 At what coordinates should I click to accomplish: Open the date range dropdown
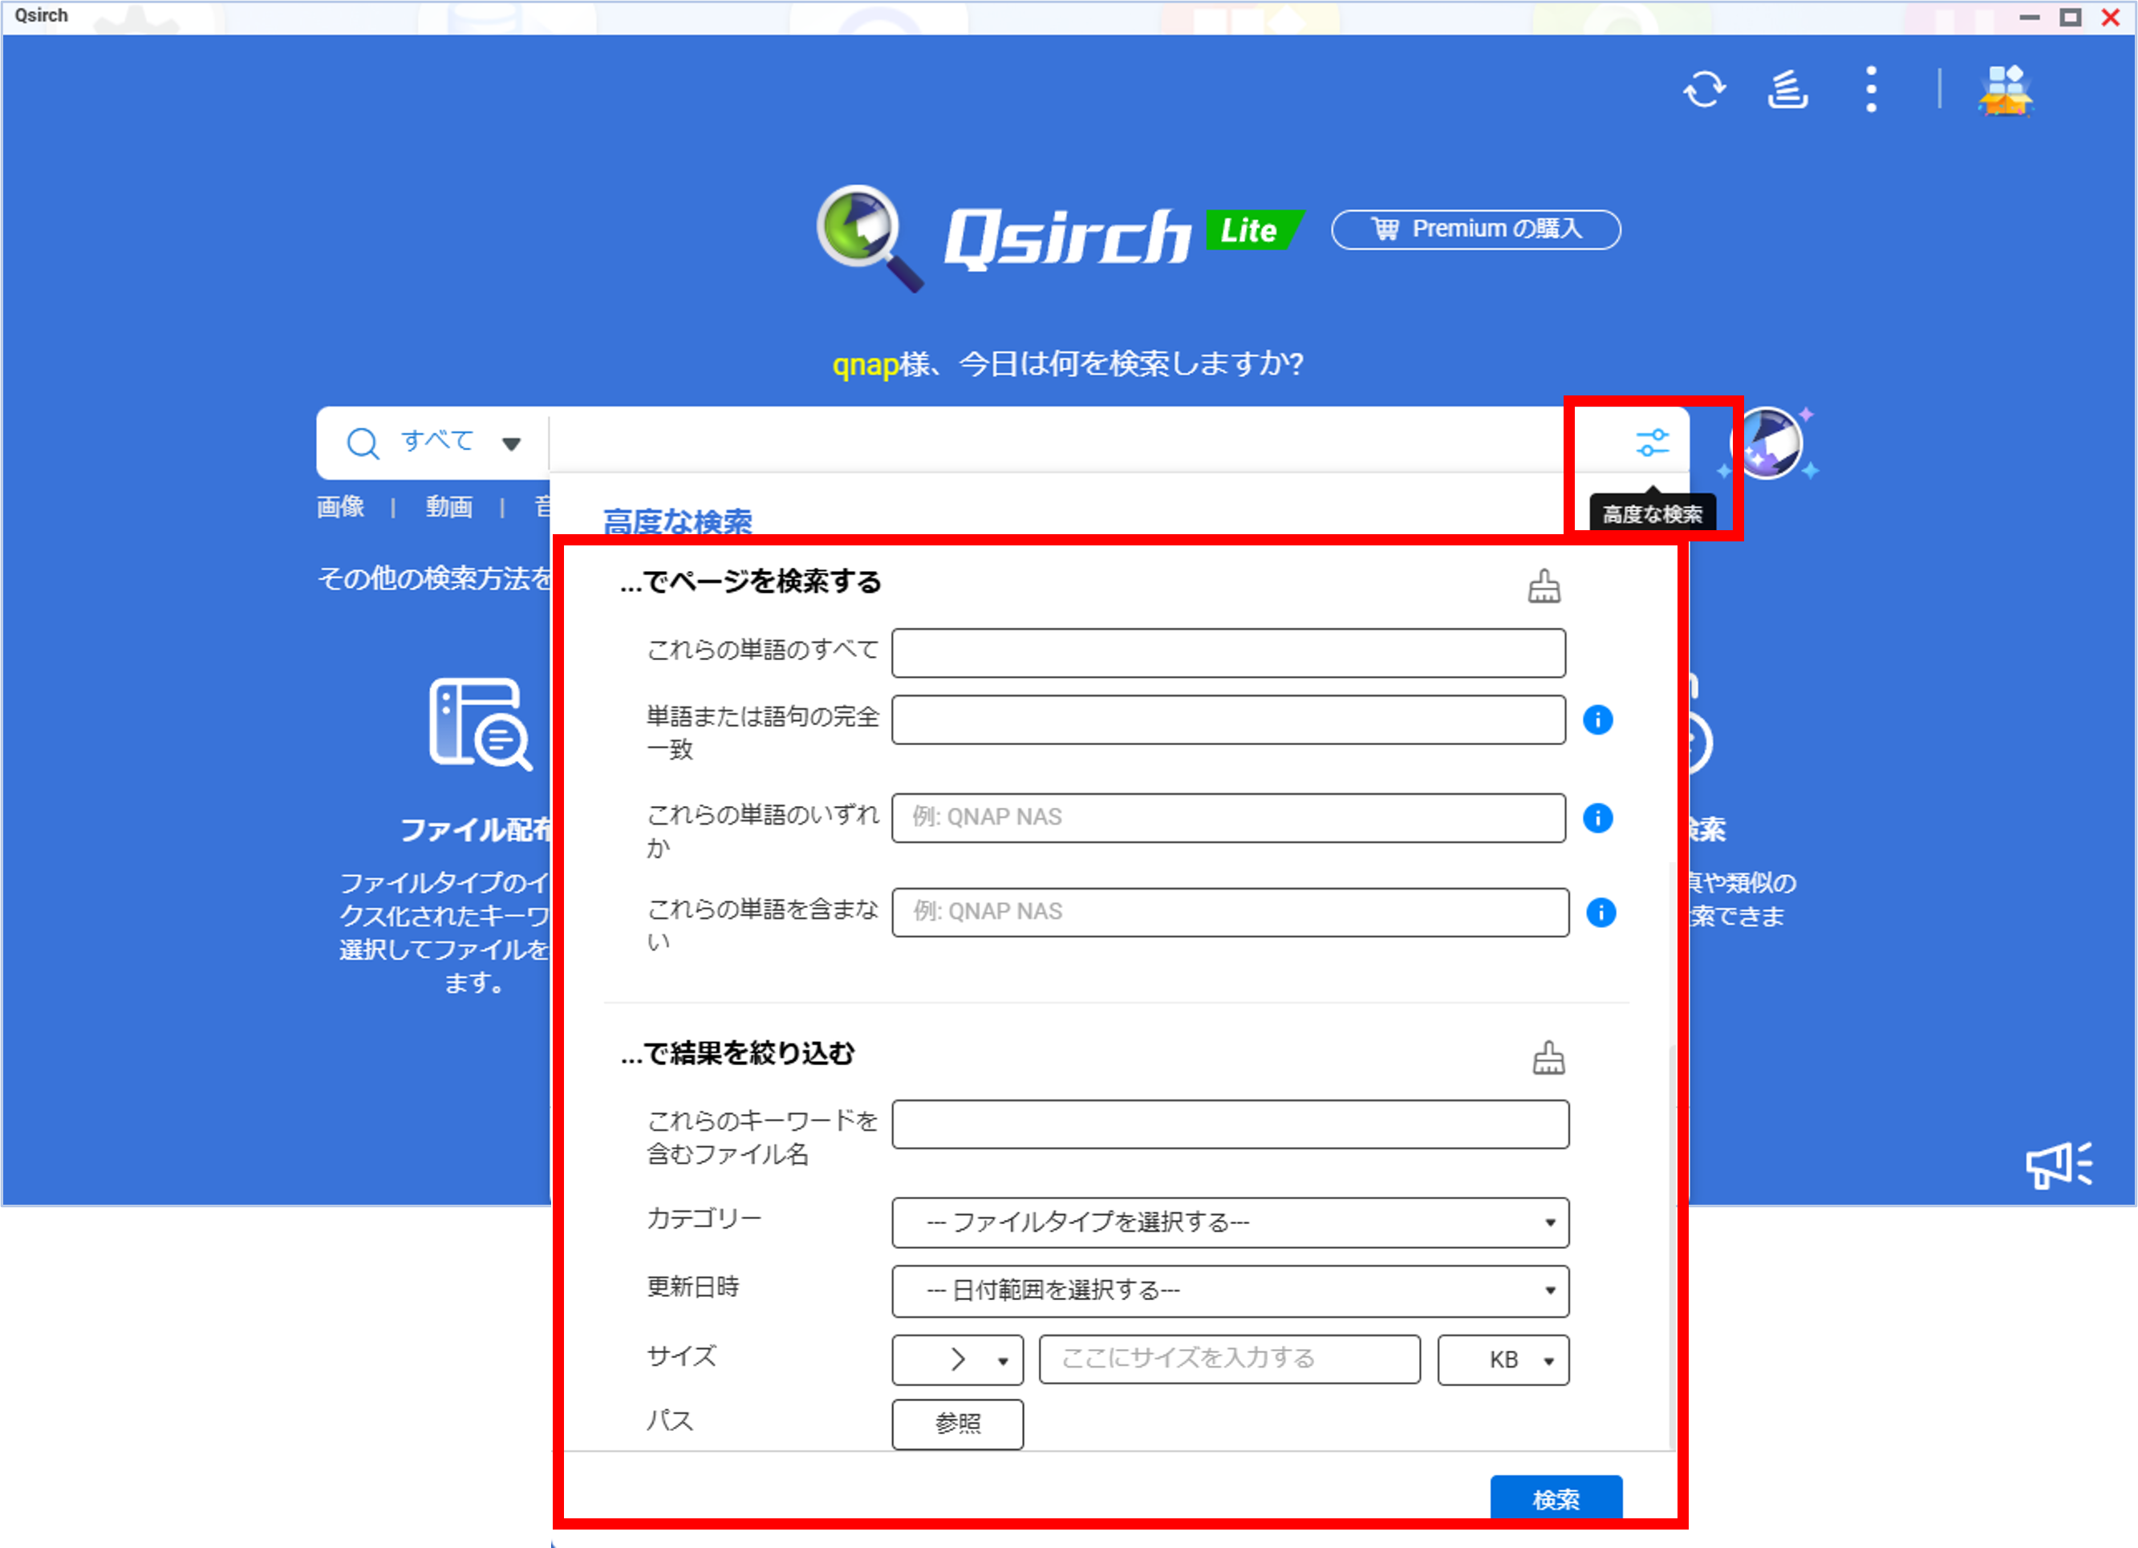pyautogui.click(x=1230, y=1291)
